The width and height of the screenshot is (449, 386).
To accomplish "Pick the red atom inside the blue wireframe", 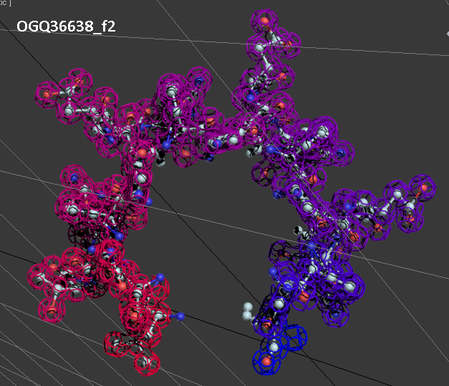I will [x=268, y=363].
